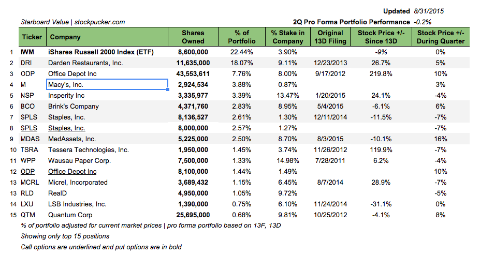480x255 pixels.
Task: Click the call options underlined footnote
Action: point(101,247)
